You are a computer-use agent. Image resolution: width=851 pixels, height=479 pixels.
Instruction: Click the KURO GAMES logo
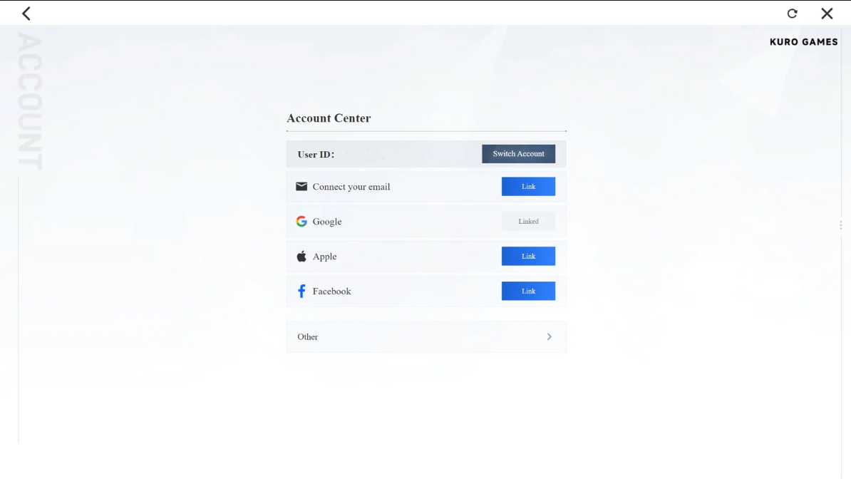pyautogui.click(x=804, y=42)
